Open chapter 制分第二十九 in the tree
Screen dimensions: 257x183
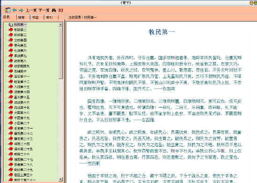click(23, 170)
